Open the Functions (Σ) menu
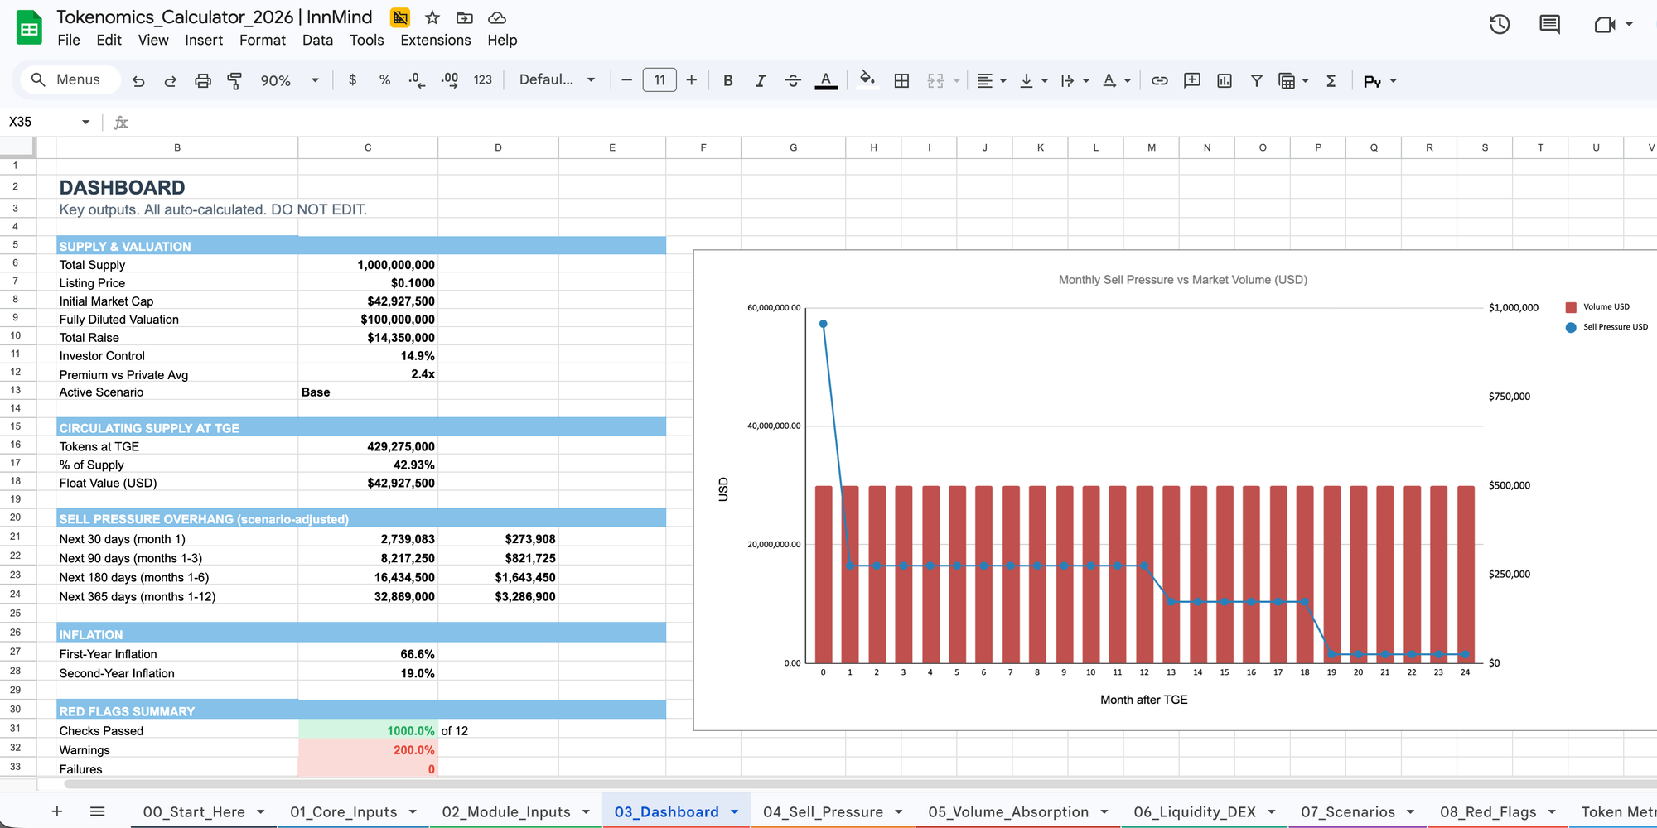This screenshot has height=828, width=1657. pyautogui.click(x=1331, y=80)
